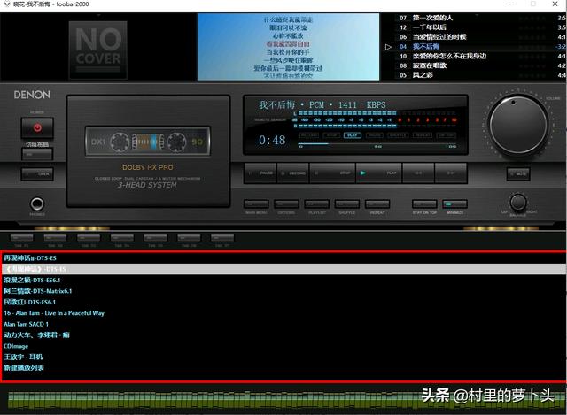Click the MINIMIZE deck button
567x415 pixels.
pos(454,204)
